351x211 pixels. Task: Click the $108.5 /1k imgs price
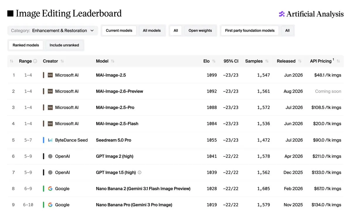[x=326, y=108]
